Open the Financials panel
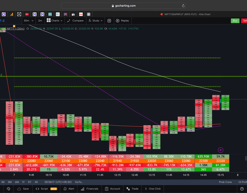The image size is (247, 193). point(89,189)
